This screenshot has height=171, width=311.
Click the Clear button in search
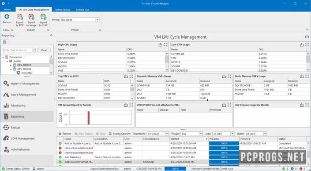click(x=44, y=50)
